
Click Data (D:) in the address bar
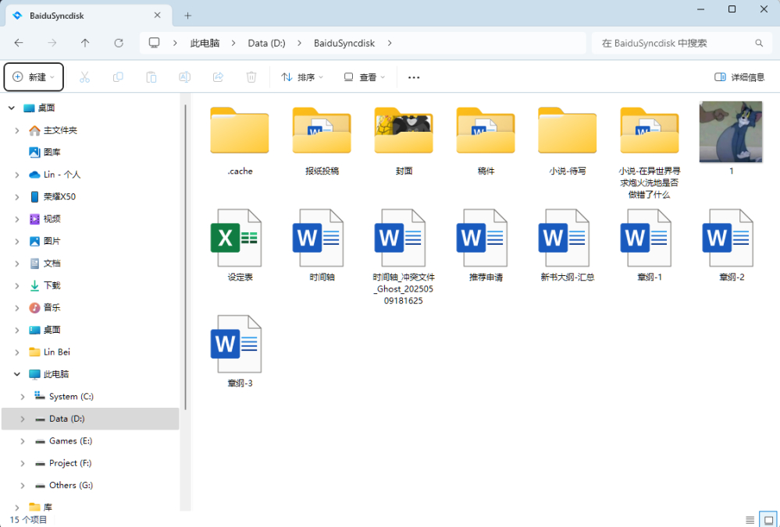[x=266, y=43]
